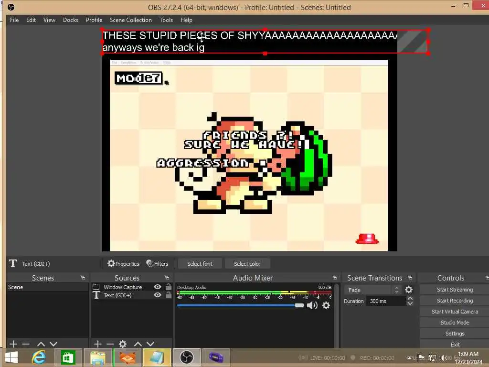Click the OBS Studio taskbar icon
The height and width of the screenshot is (367, 489).
[187, 357]
